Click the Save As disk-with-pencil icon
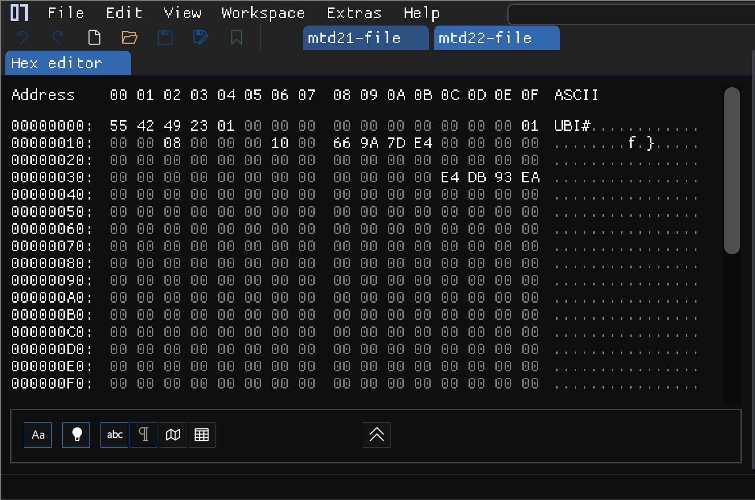The width and height of the screenshot is (755, 500). [x=201, y=37]
